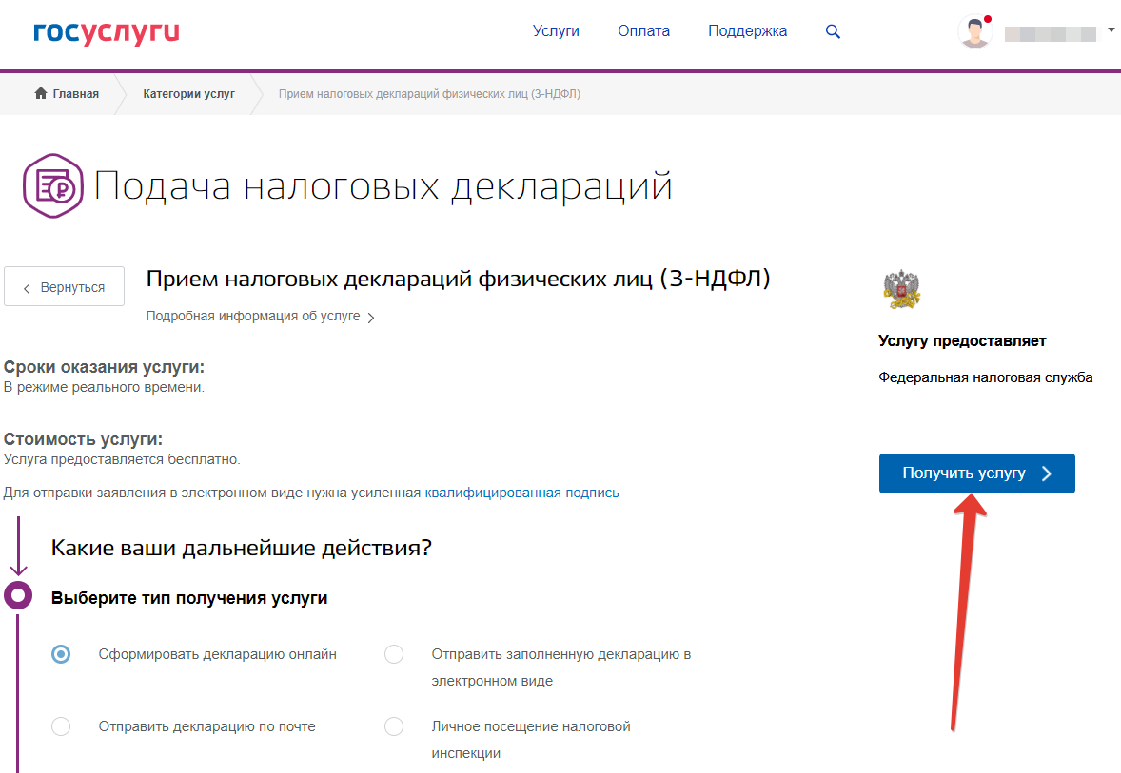1121x773 pixels.
Task: Open the Услуги menu item
Action: (556, 30)
